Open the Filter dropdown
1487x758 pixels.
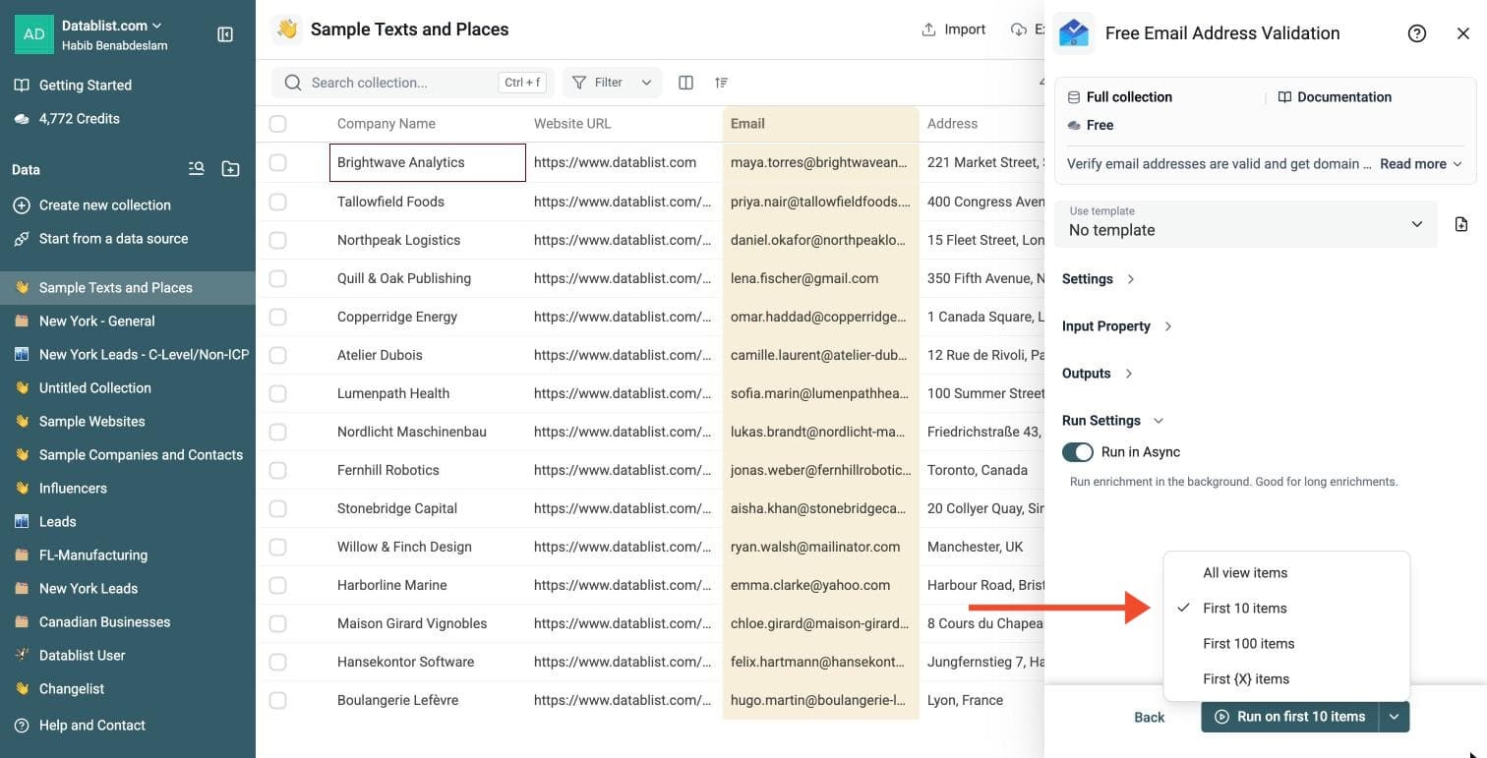click(612, 83)
